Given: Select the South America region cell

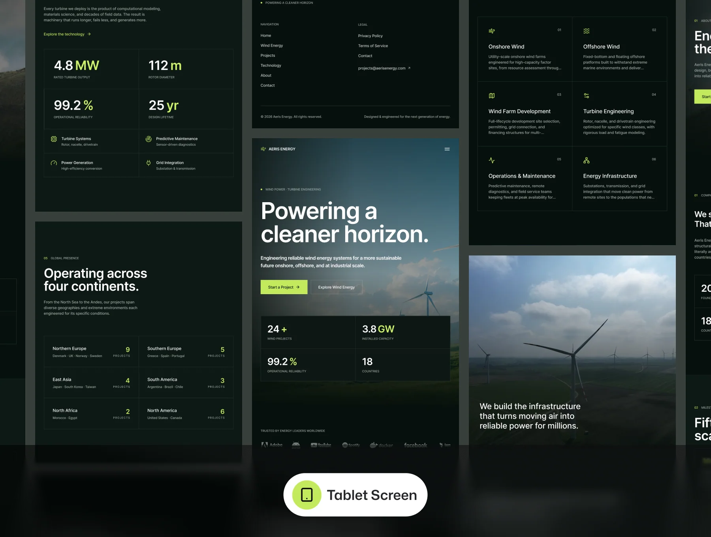Looking at the screenshot, I should 186,383.
